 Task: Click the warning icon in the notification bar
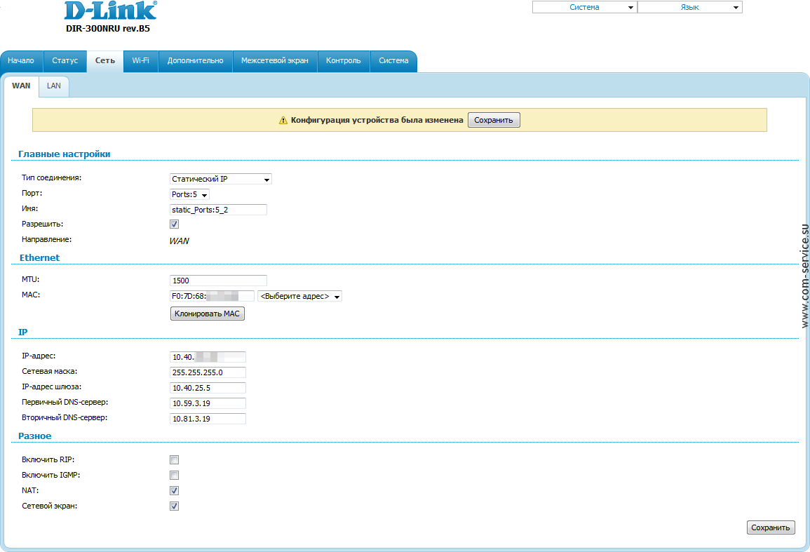[283, 121]
